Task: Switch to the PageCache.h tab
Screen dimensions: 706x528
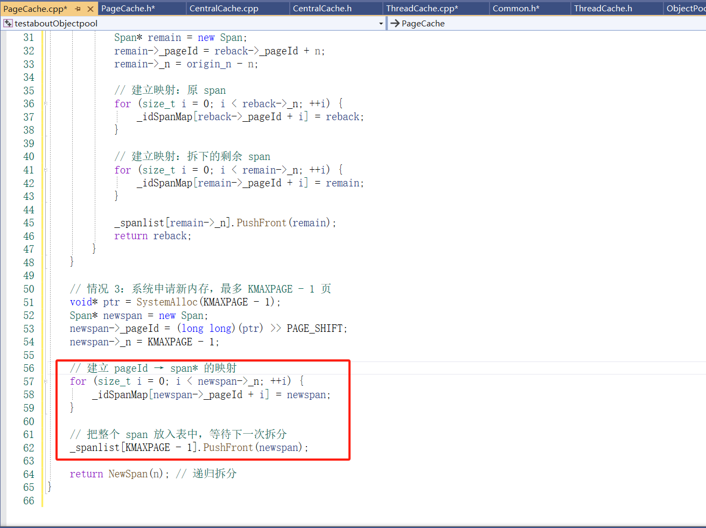Action: [x=128, y=8]
